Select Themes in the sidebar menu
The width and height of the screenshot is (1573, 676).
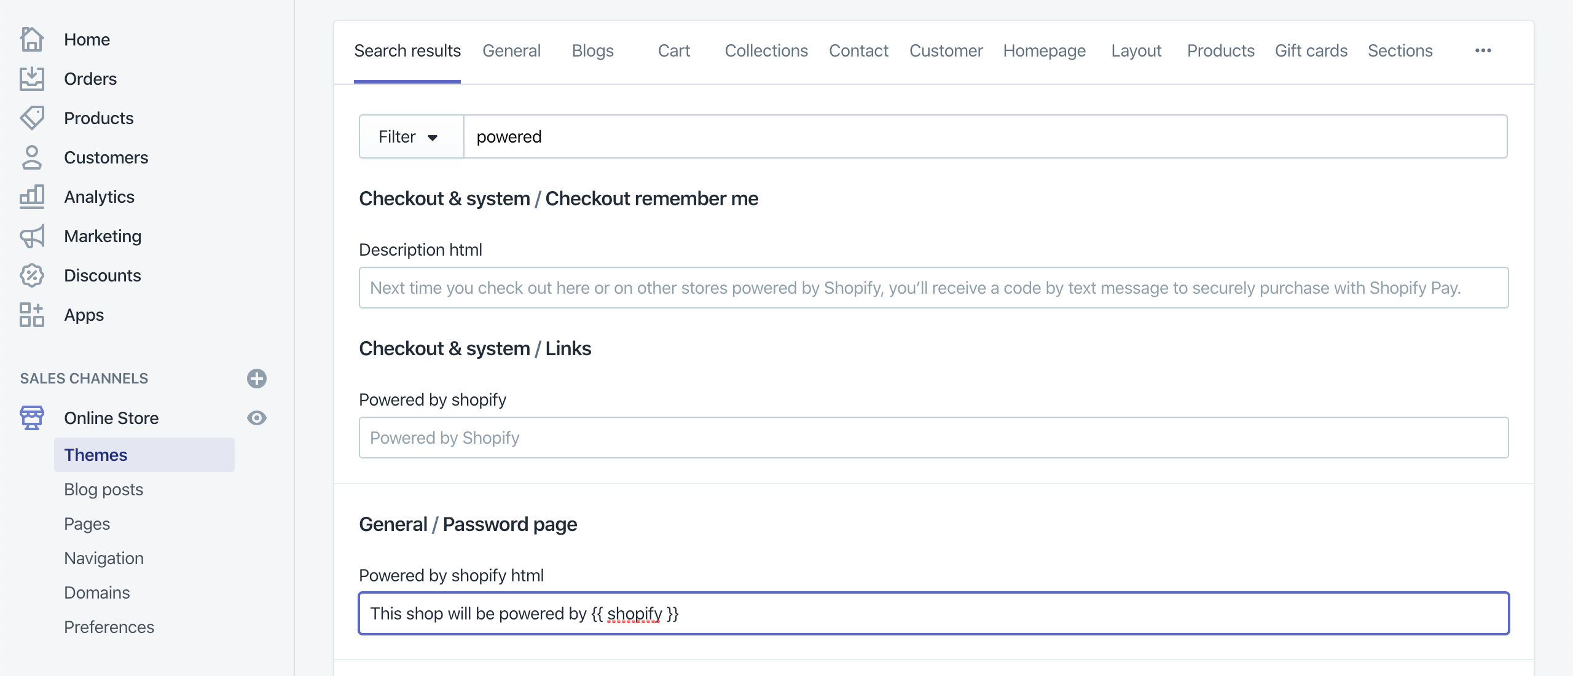(95, 455)
